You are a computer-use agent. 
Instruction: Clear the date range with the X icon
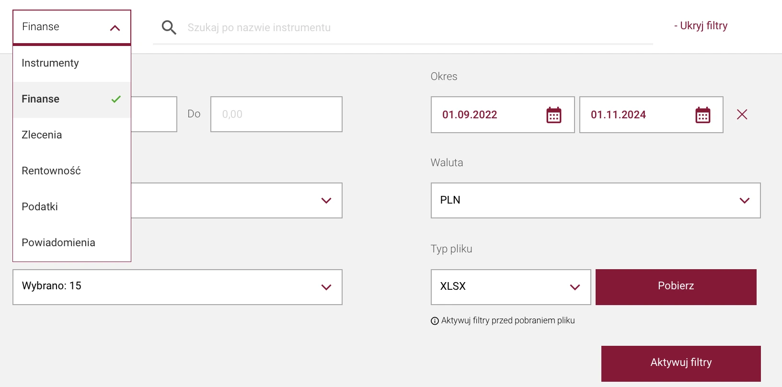[x=742, y=114]
